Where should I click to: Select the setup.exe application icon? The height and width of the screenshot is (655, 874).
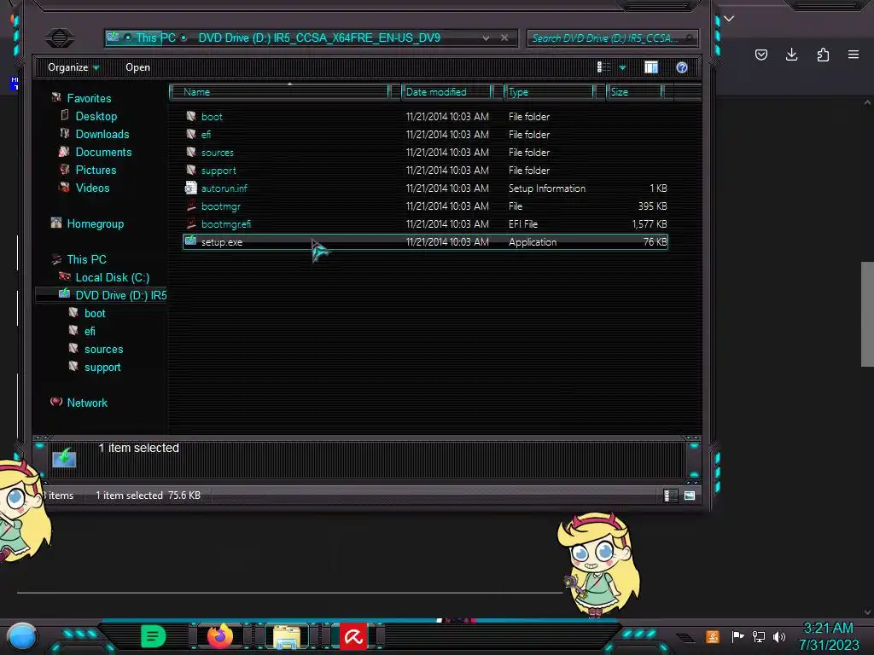click(190, 241)
